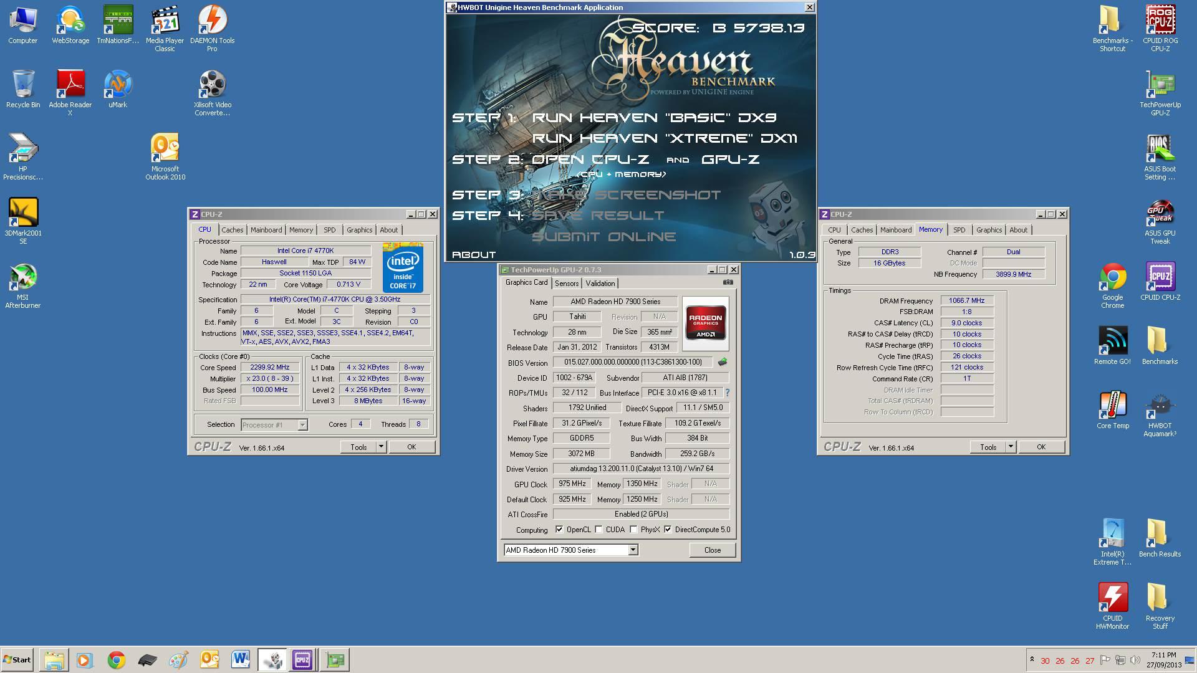The image size is (1197, 673).
Task: Expand GPU selection dropdown in GPU-Z
Action: tap(633, 550)
